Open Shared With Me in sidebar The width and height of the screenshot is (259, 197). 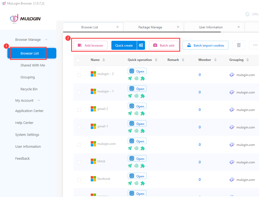(33, 65)
